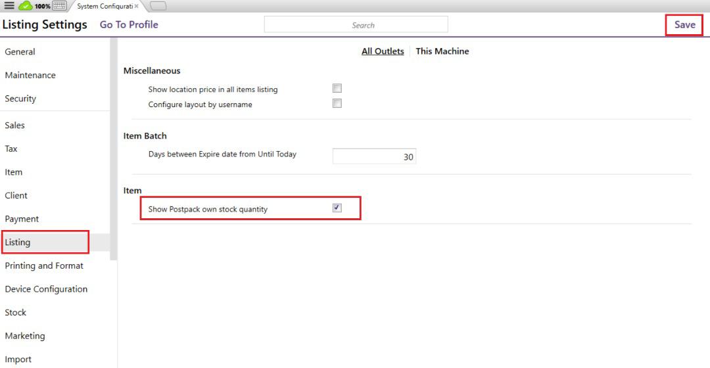The width and height of the screenshot is (710, 368).
Task: Tick Configure layout by username checkbox
Action: click(x=337, y=103)
